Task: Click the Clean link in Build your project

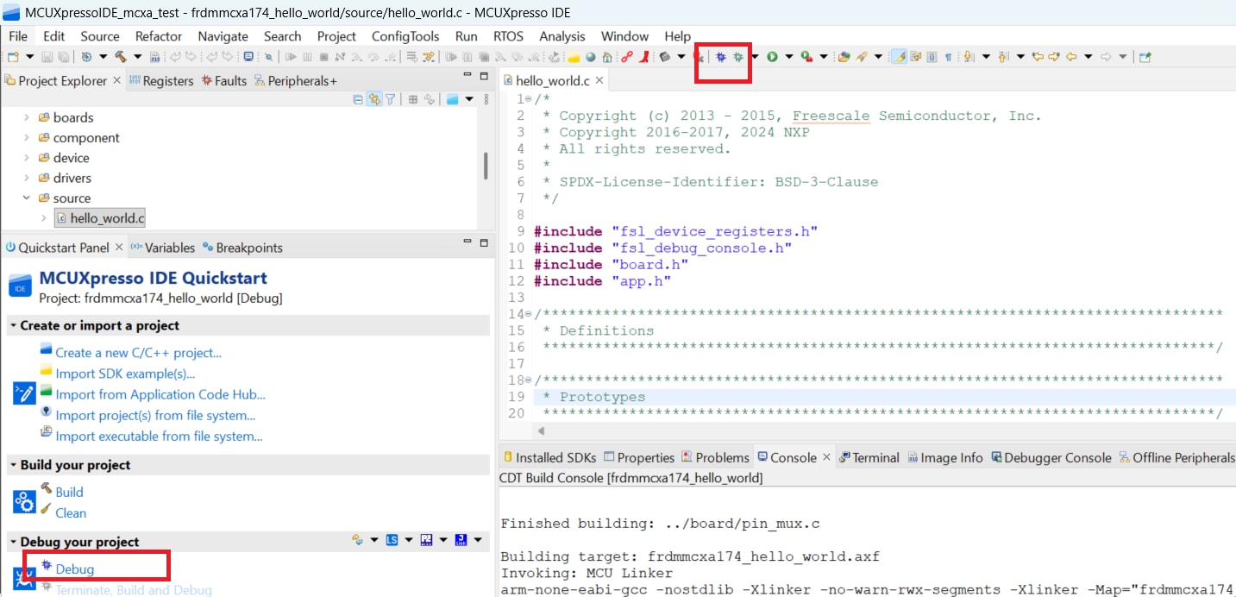Action: click(69, 512)
